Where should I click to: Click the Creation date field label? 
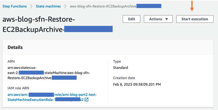pyautogui.click(x=124, y=78)
